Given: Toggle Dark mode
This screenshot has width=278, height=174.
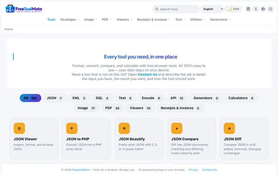Looking at the screenshot, I should [x=233, y=9].
